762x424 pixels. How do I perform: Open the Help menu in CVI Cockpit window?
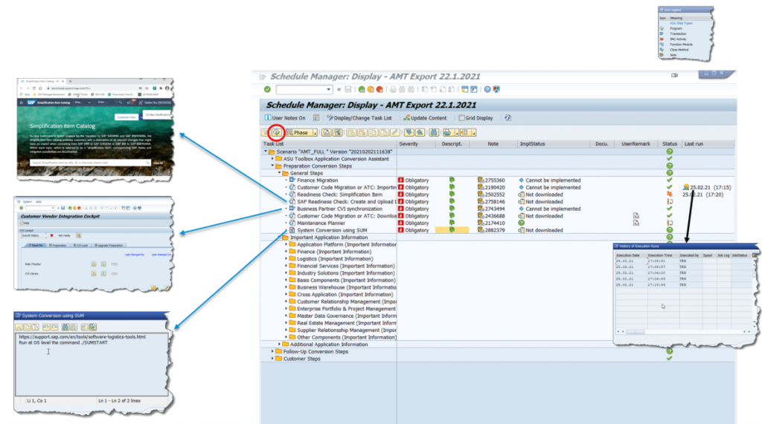(39, 201)
